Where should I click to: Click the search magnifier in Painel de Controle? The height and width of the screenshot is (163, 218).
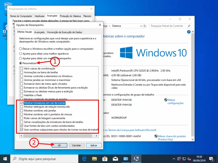click(189, 26)
